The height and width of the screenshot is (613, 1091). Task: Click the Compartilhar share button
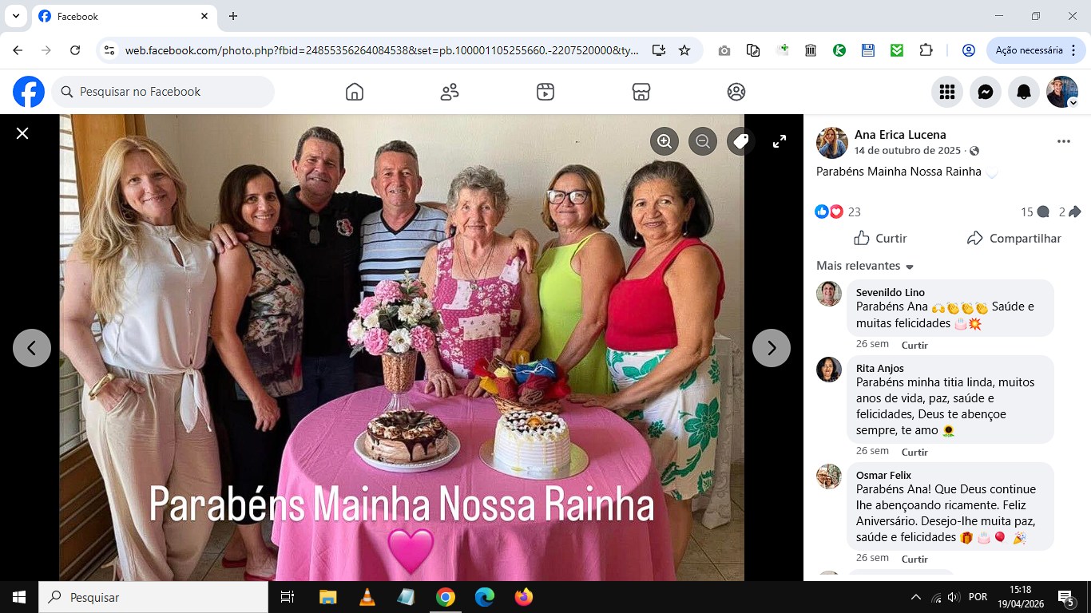click(1014, 238)
